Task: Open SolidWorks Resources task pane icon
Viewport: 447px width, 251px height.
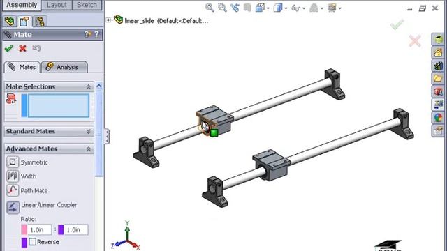Action: click(438, 39)
